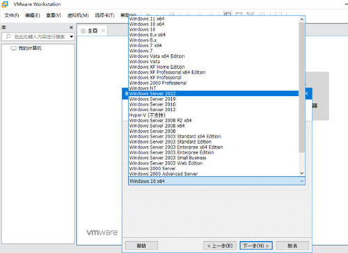Open the 文件(F) menu
Screen dimensions: 348x253
(x=12, y=15)
